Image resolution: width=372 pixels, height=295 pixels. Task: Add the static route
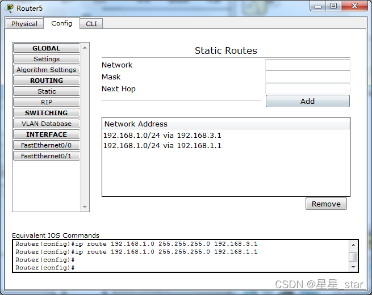pyautogui.click(x=308, y=101)
